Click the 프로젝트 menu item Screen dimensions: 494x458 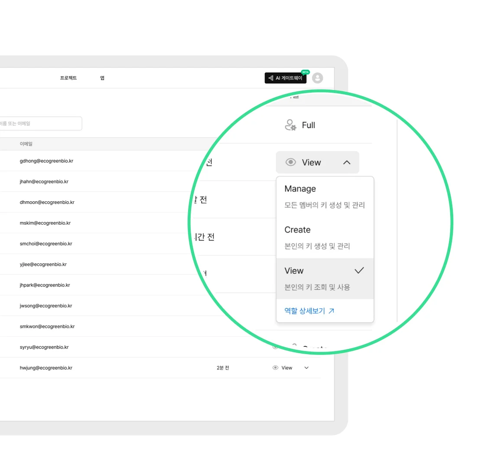[68, 78]
